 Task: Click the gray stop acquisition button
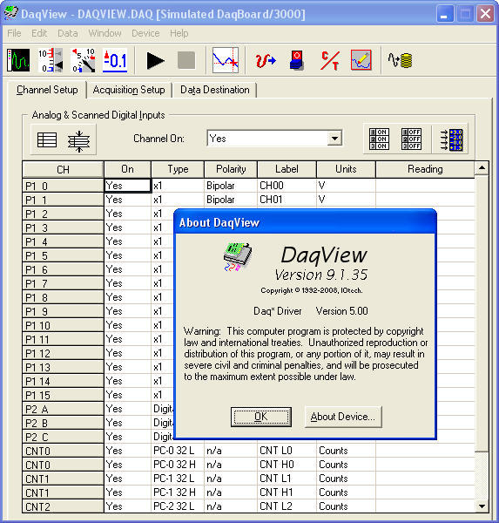point(186,60)
